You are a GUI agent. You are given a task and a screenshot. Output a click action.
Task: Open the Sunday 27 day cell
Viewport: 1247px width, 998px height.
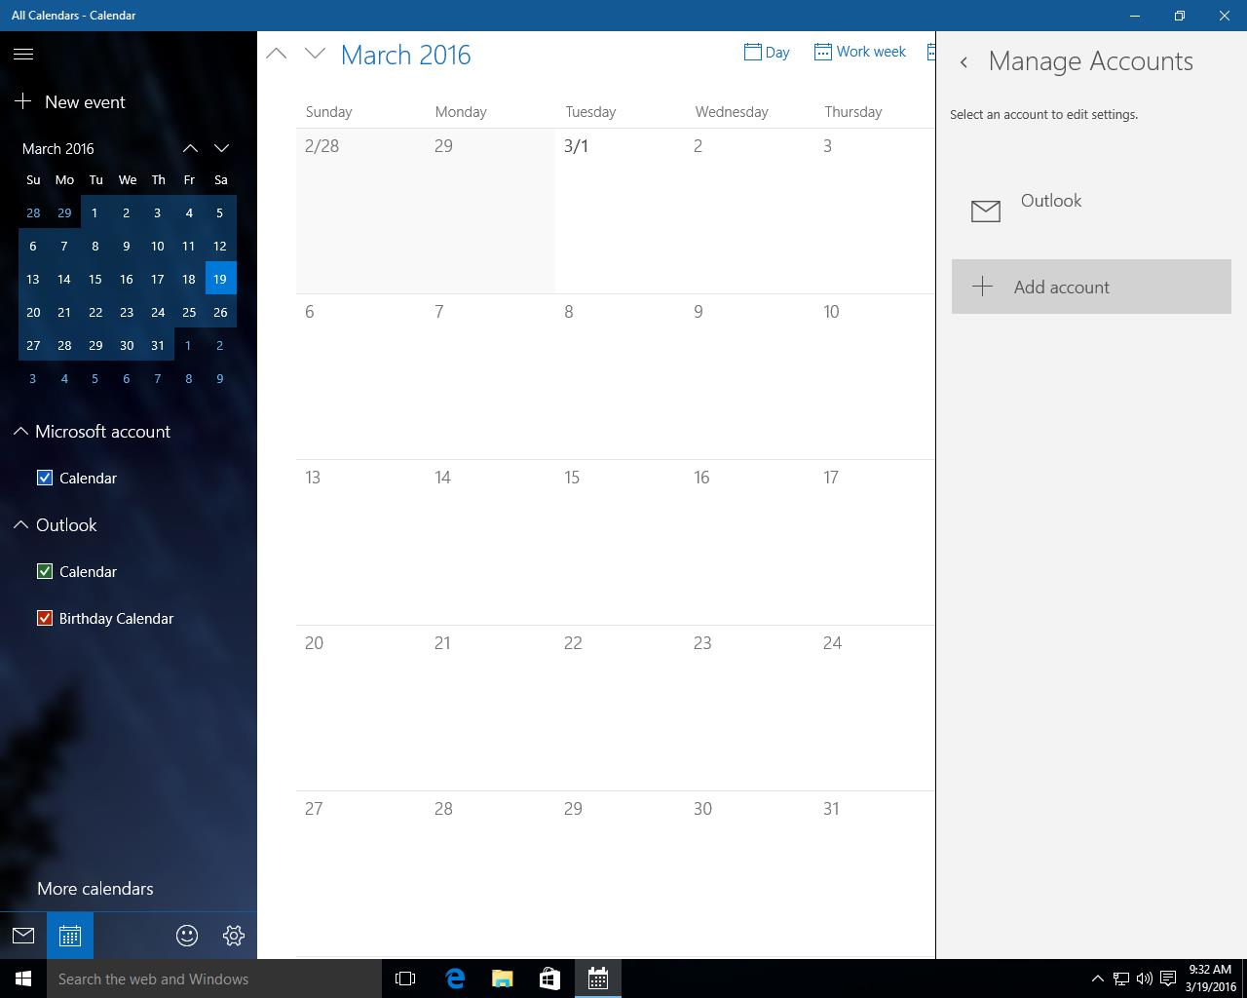click(x=360, y=873)
